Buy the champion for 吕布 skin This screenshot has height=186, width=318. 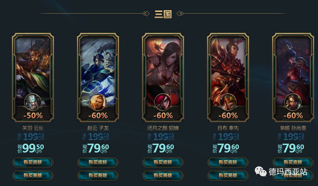click(228, 175)
